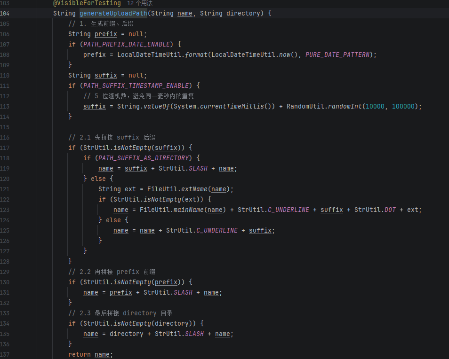
Task: Click isNotEmpty on line 117
Action: coord(132,148)
